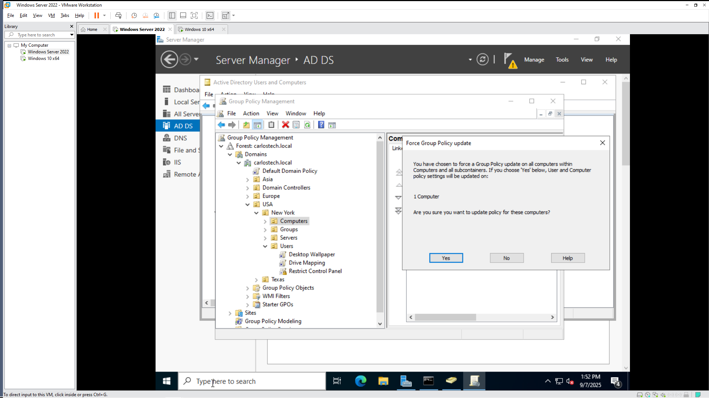Open Microsoft Edge from taskbar

360,381
